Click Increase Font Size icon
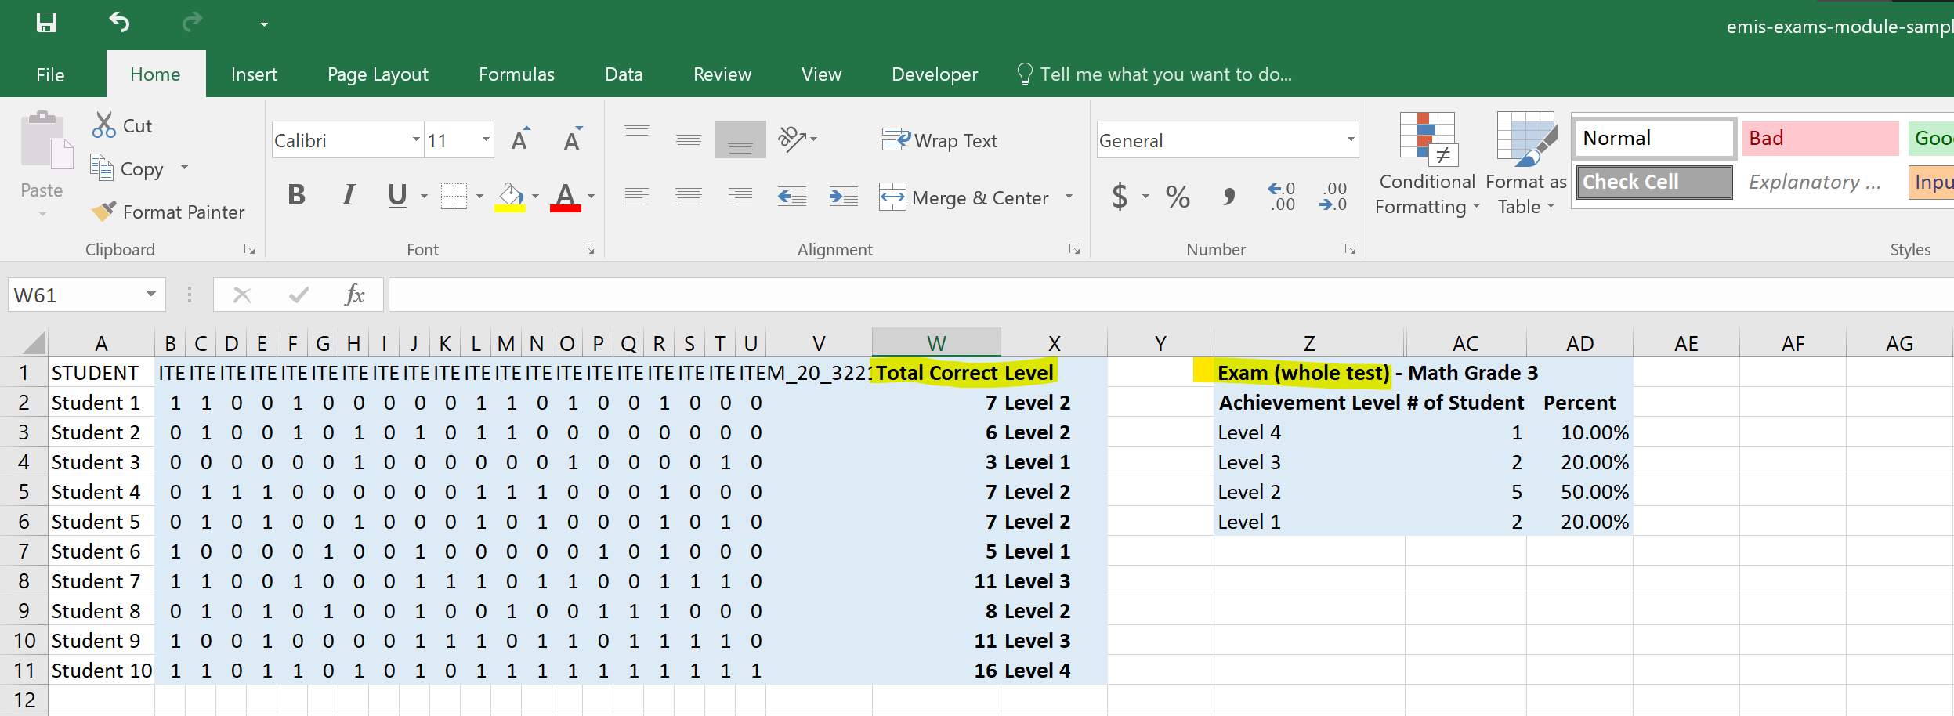This screenshot has width=1954, height=716. pyautogui.click(x=519, y=140)
